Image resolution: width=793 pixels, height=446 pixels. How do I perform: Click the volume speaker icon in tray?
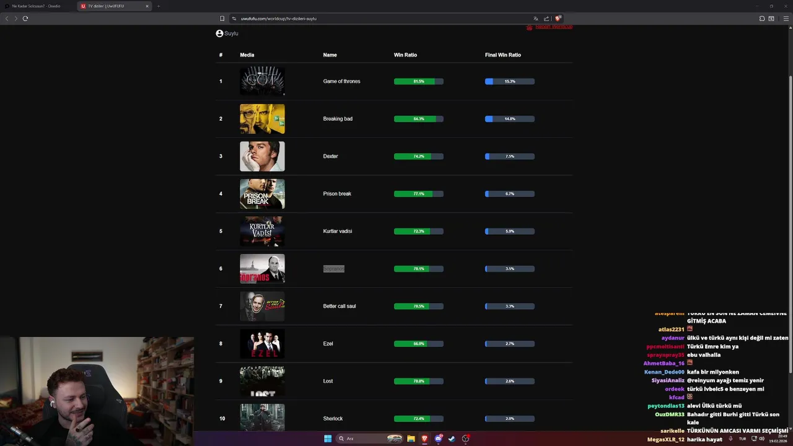(x=762, y=439)
